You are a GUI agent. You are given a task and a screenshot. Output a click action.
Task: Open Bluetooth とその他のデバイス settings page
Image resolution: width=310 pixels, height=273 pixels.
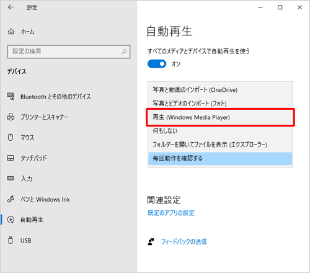click(69, 97)
